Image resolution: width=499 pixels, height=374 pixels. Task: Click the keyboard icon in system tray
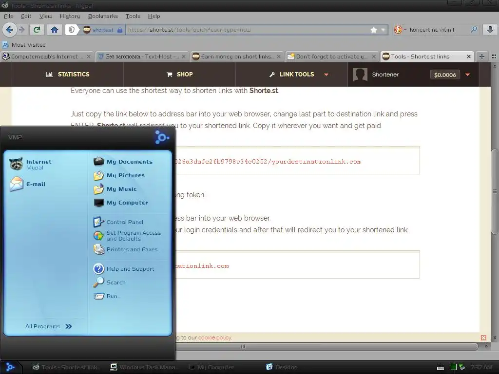441,368
